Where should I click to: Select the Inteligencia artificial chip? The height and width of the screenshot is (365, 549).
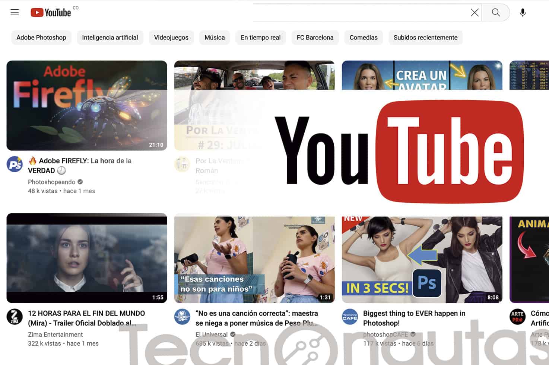click(110, 38)
